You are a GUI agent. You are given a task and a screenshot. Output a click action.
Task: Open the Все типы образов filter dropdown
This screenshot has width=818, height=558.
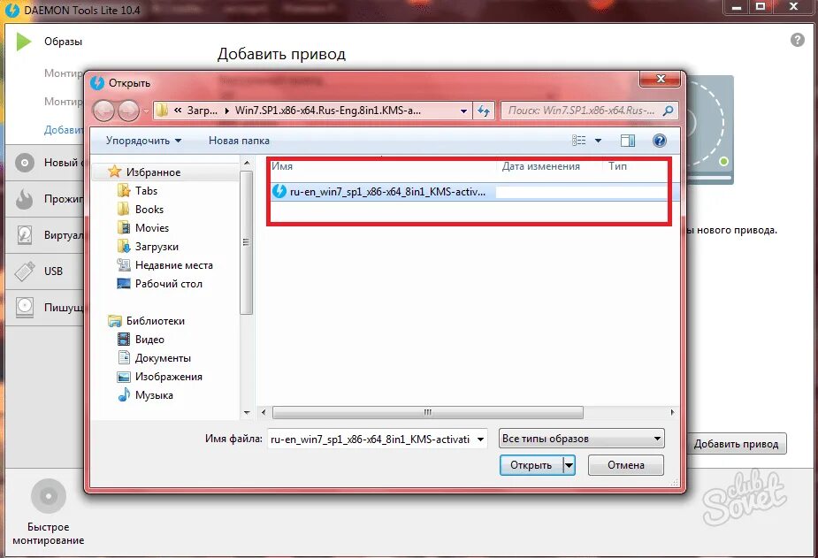(581, 439)
